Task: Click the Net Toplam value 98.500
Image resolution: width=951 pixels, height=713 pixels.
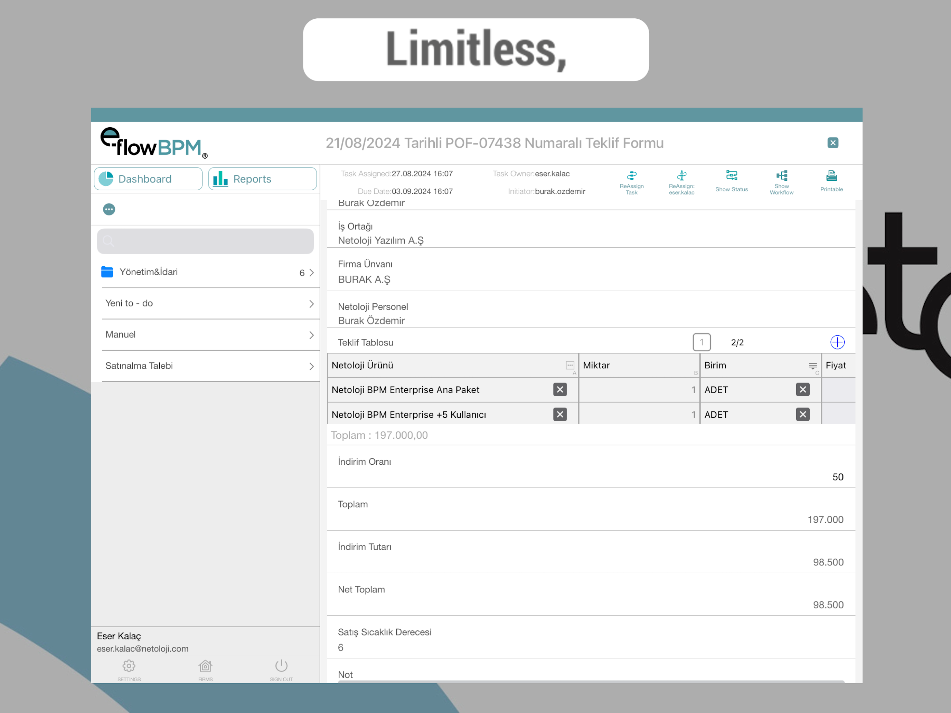Action: coord(828,605)
